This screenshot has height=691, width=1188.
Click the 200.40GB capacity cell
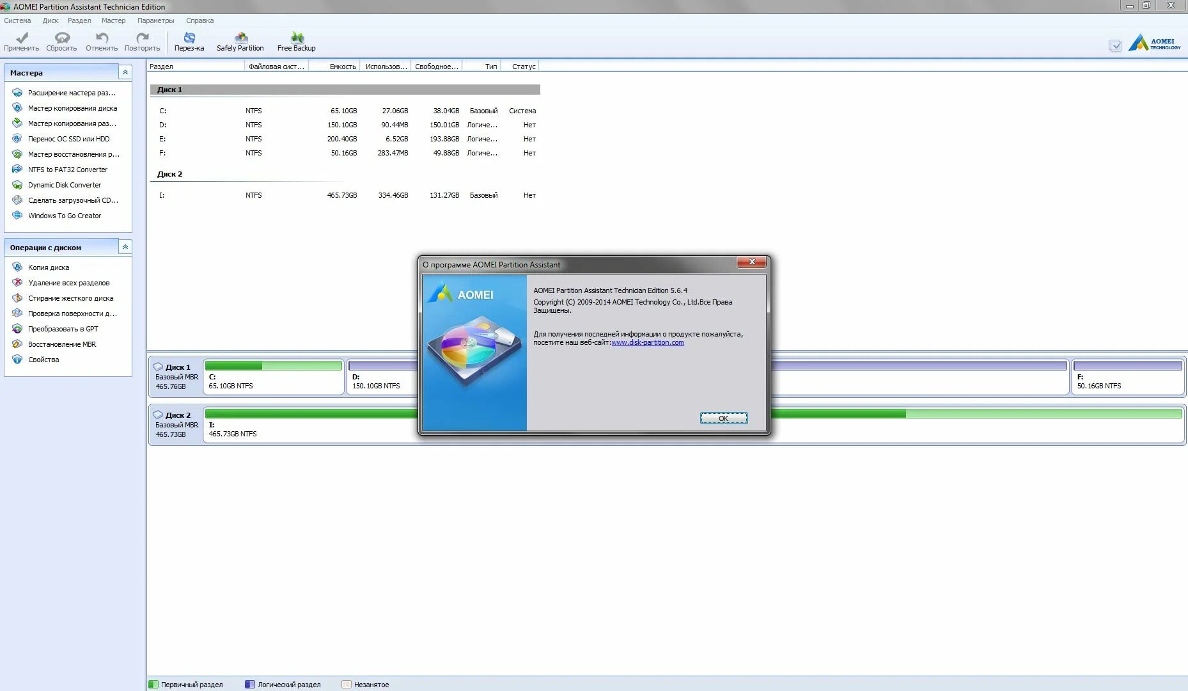point(342,139)
